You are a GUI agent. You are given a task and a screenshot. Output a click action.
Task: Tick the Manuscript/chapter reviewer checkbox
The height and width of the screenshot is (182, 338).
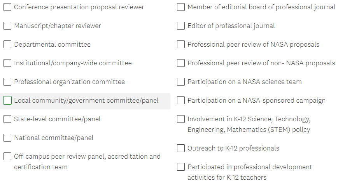point(7,26)
